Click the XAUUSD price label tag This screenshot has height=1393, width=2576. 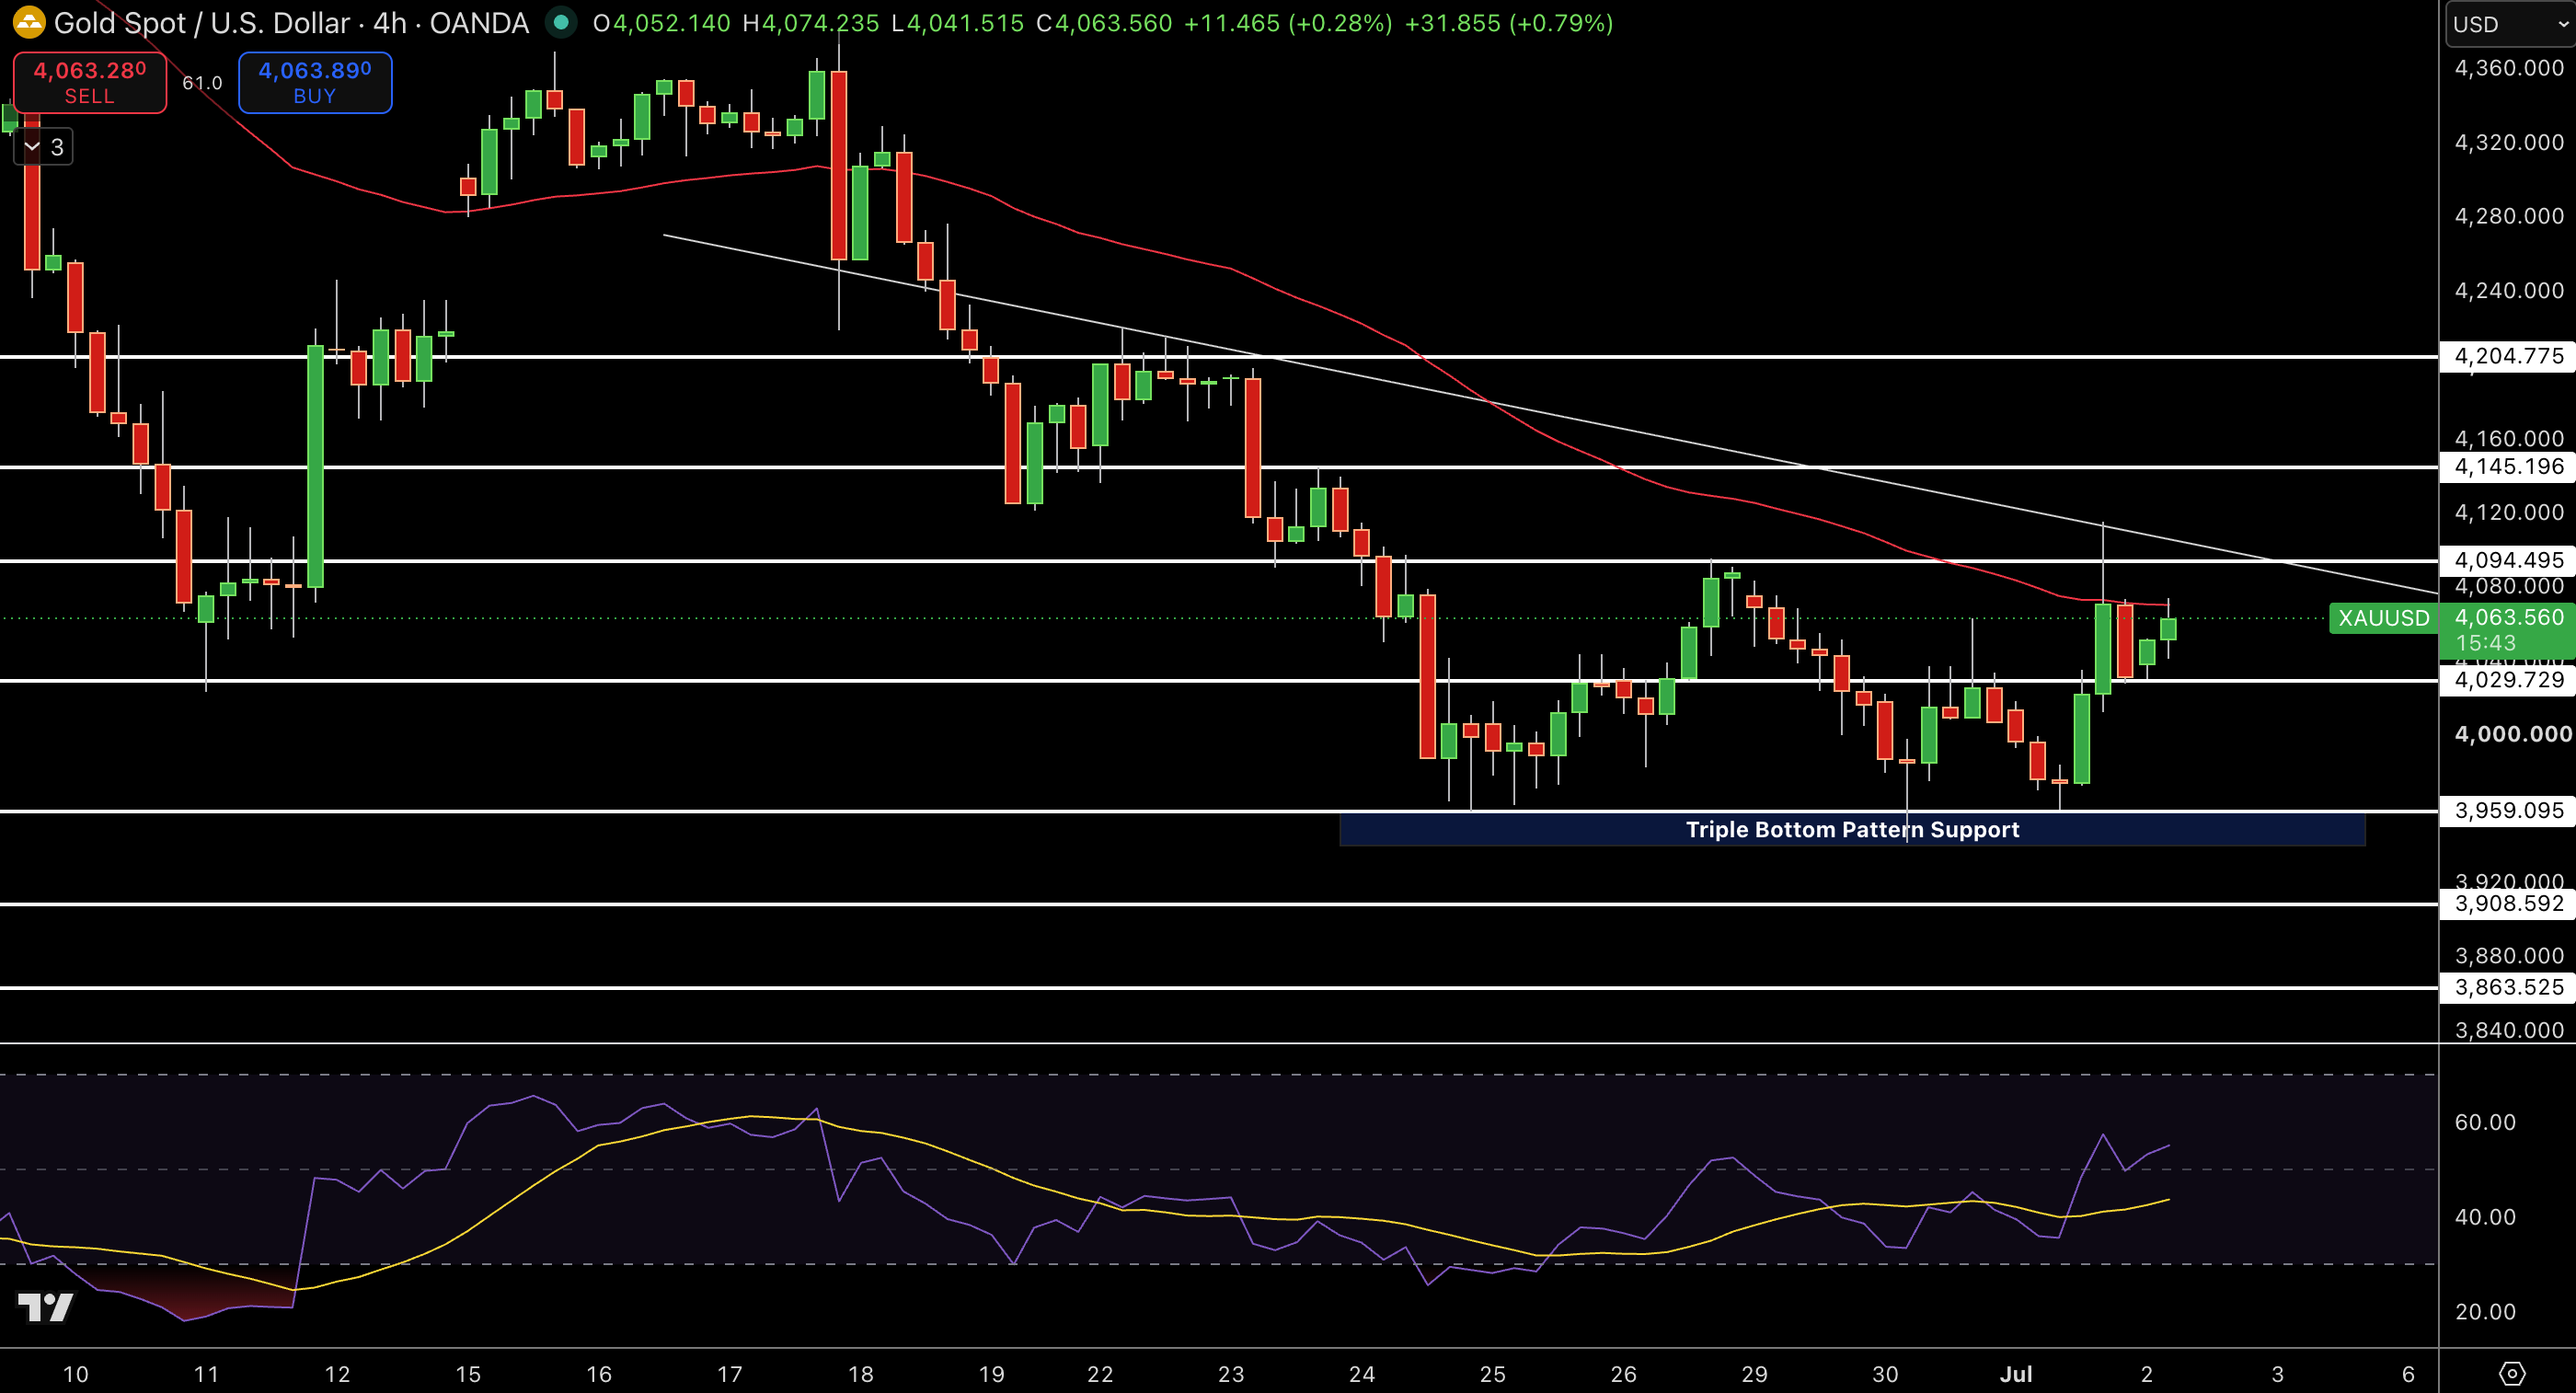pyautogui.click(x=2383, y=618)
